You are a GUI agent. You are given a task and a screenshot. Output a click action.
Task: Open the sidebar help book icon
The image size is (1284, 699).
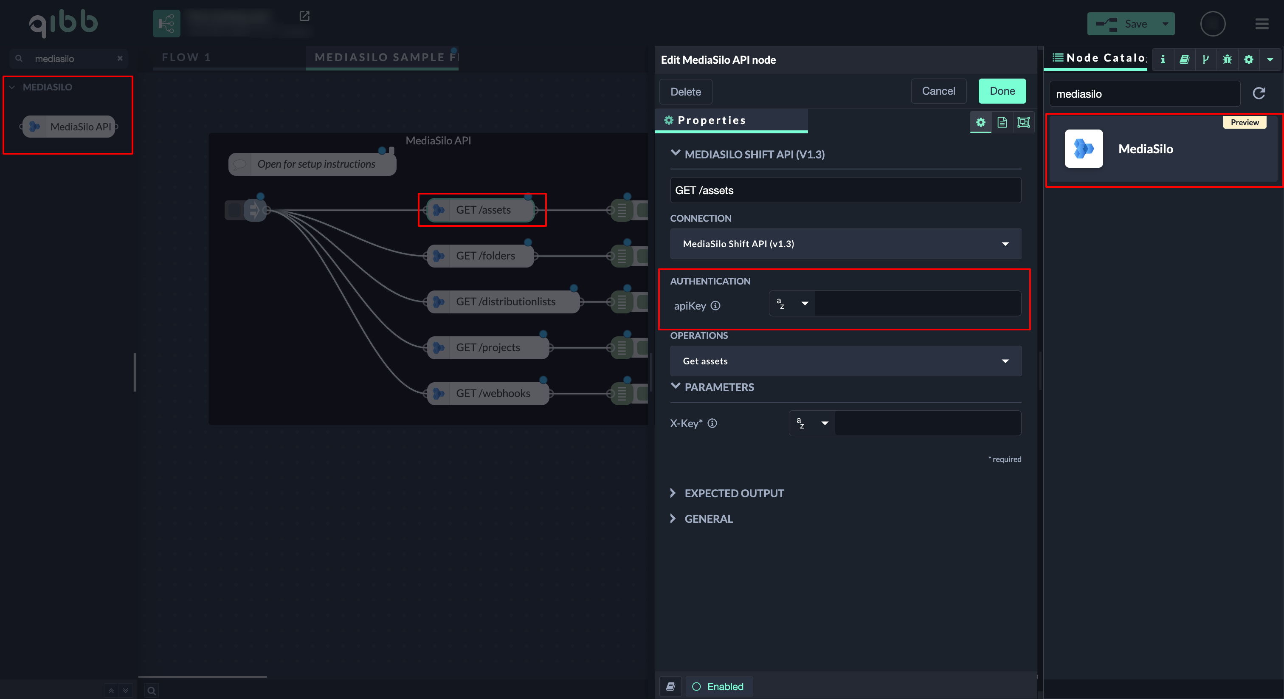[1184, 59]
